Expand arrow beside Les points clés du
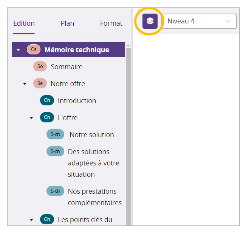This screenshot has width=246, height=230. click(32, 220)
